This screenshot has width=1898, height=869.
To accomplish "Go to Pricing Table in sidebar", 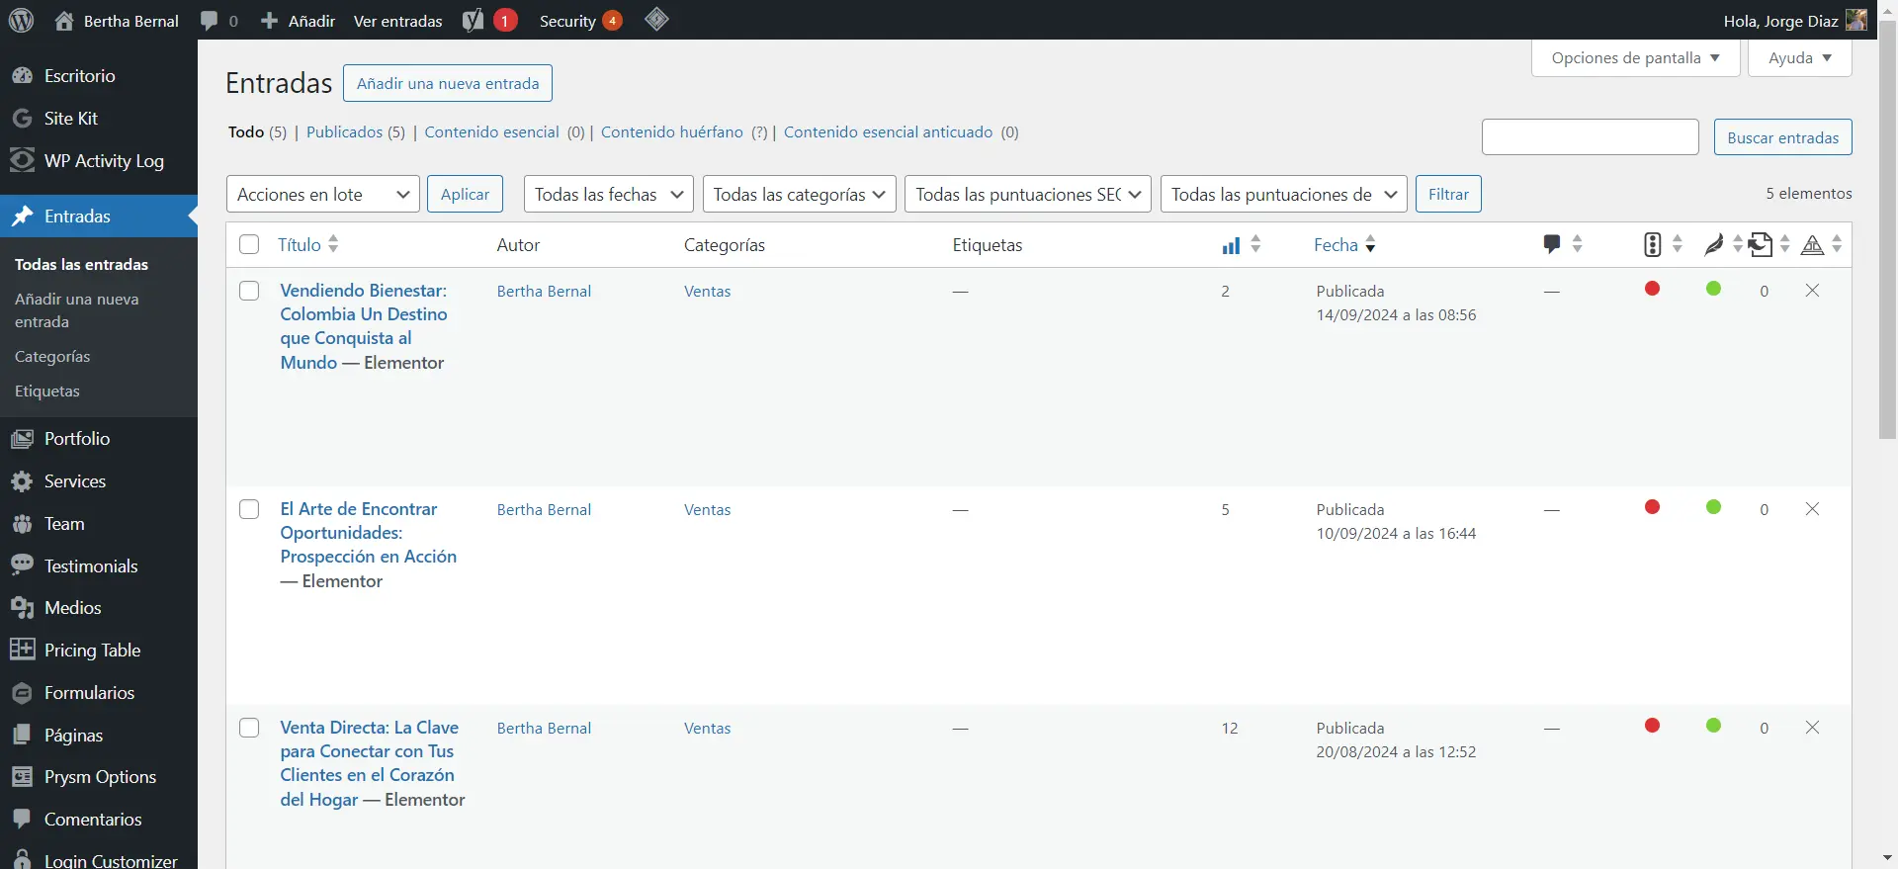I will click(x=92, y=650).
